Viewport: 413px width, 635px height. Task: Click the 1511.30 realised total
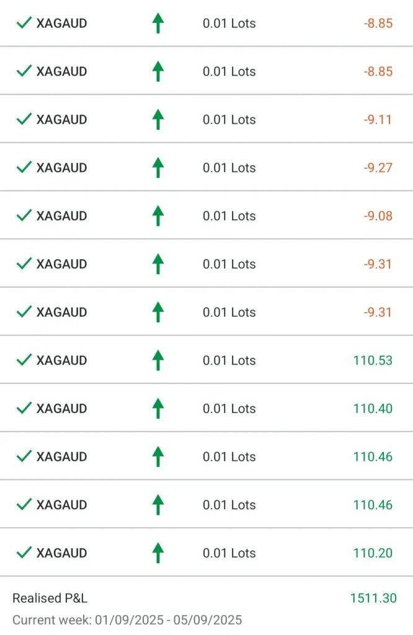373,598
